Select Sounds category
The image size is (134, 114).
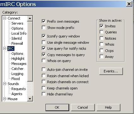coord(13,84)
